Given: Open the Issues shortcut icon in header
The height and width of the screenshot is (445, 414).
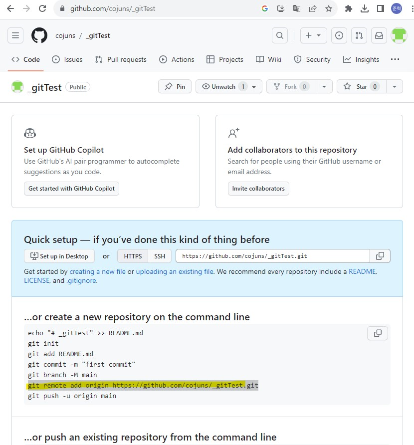Looking at the screenshot, I should [339, 35].
